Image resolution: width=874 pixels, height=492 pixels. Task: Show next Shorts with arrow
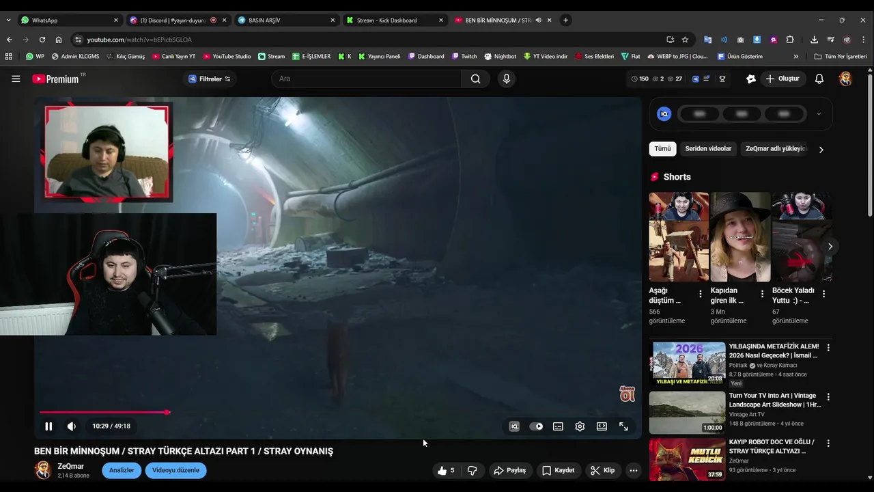click(830, 246)
